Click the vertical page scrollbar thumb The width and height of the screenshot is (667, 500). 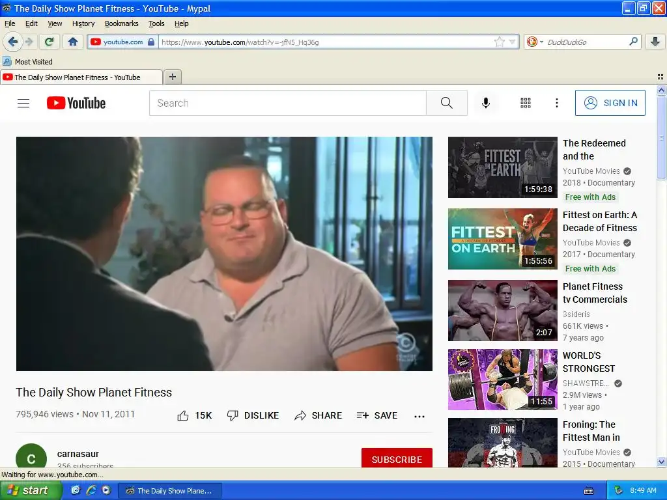660,138
